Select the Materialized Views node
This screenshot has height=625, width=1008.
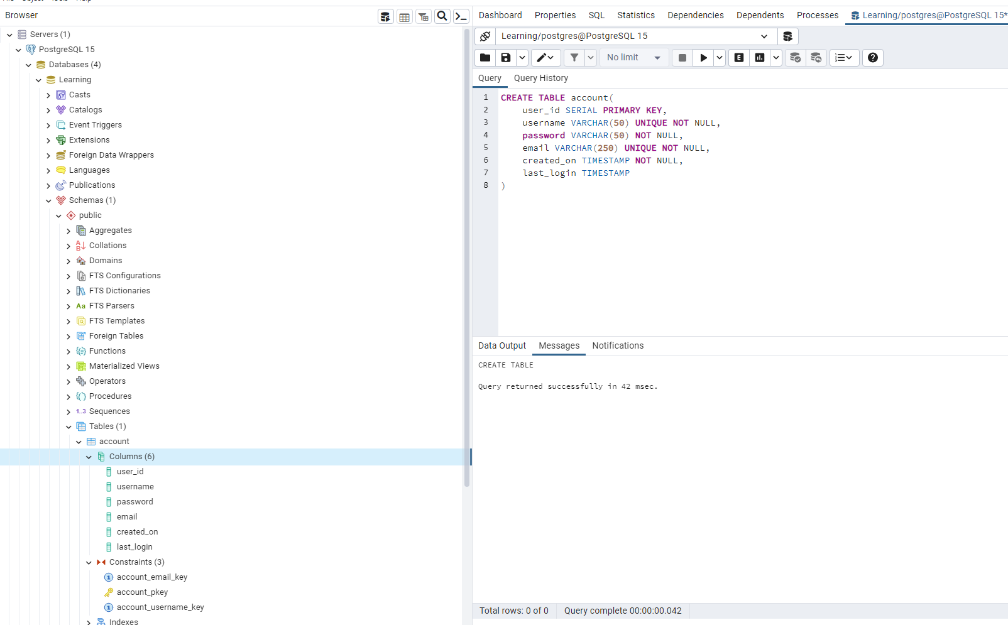tap(124, 366)
